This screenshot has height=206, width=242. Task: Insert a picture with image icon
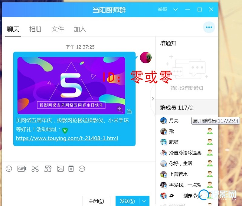pos(60,169)
